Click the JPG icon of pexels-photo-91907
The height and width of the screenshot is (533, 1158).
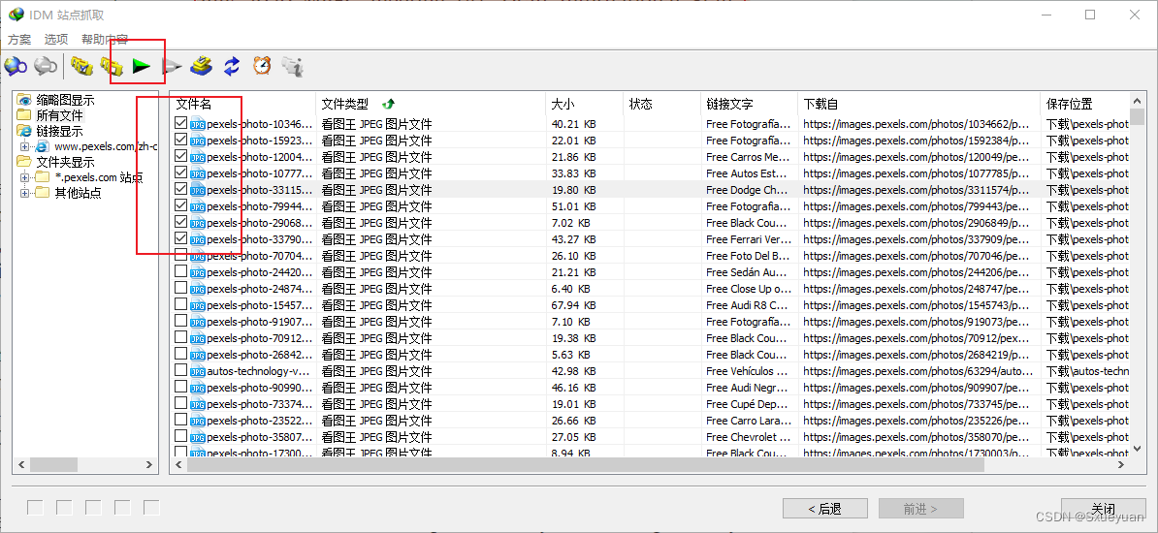(x=197, y=321)
